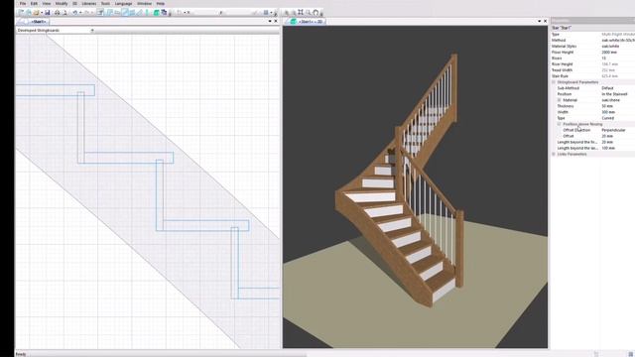Expand the Links Parameters section

pyautogui.click(x=554, y=155)
